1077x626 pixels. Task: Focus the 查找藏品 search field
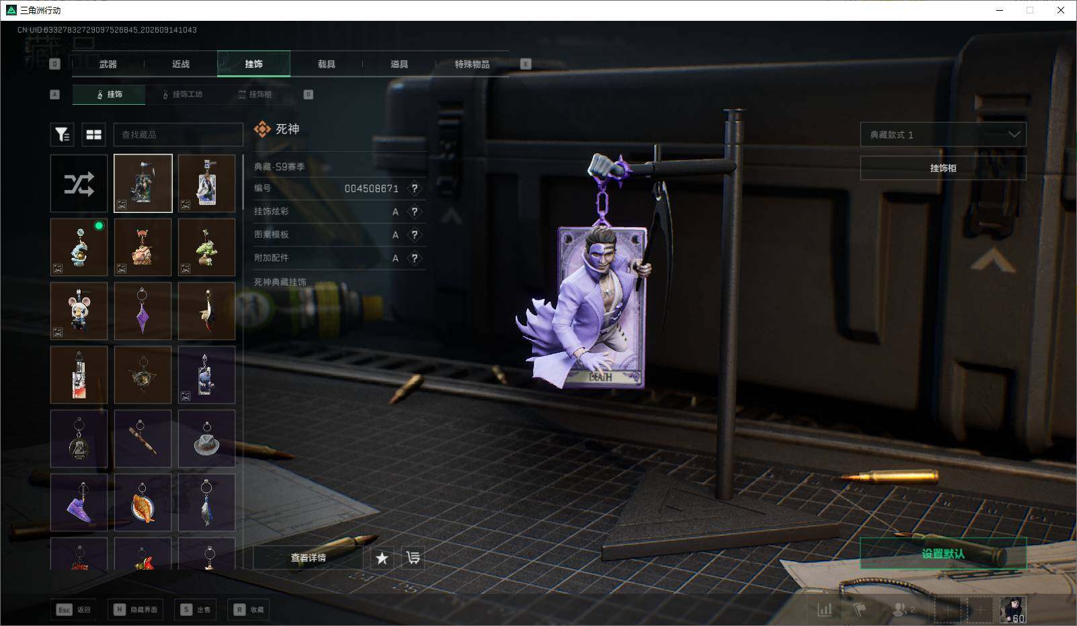click(x=178, y=135)
